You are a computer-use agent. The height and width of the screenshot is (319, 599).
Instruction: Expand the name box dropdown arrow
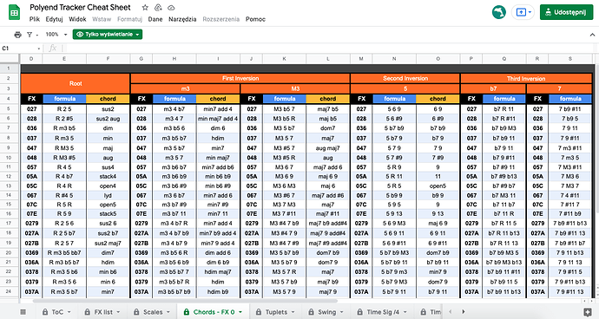pyautogui.click(x=38, y=49)
